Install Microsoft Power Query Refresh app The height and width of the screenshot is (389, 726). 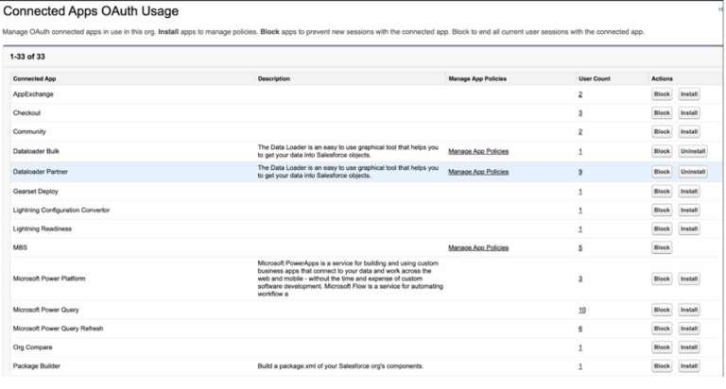click(688, 329)
